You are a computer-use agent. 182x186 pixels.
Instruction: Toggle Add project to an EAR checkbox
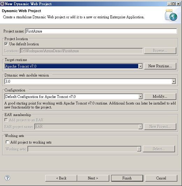6,120
